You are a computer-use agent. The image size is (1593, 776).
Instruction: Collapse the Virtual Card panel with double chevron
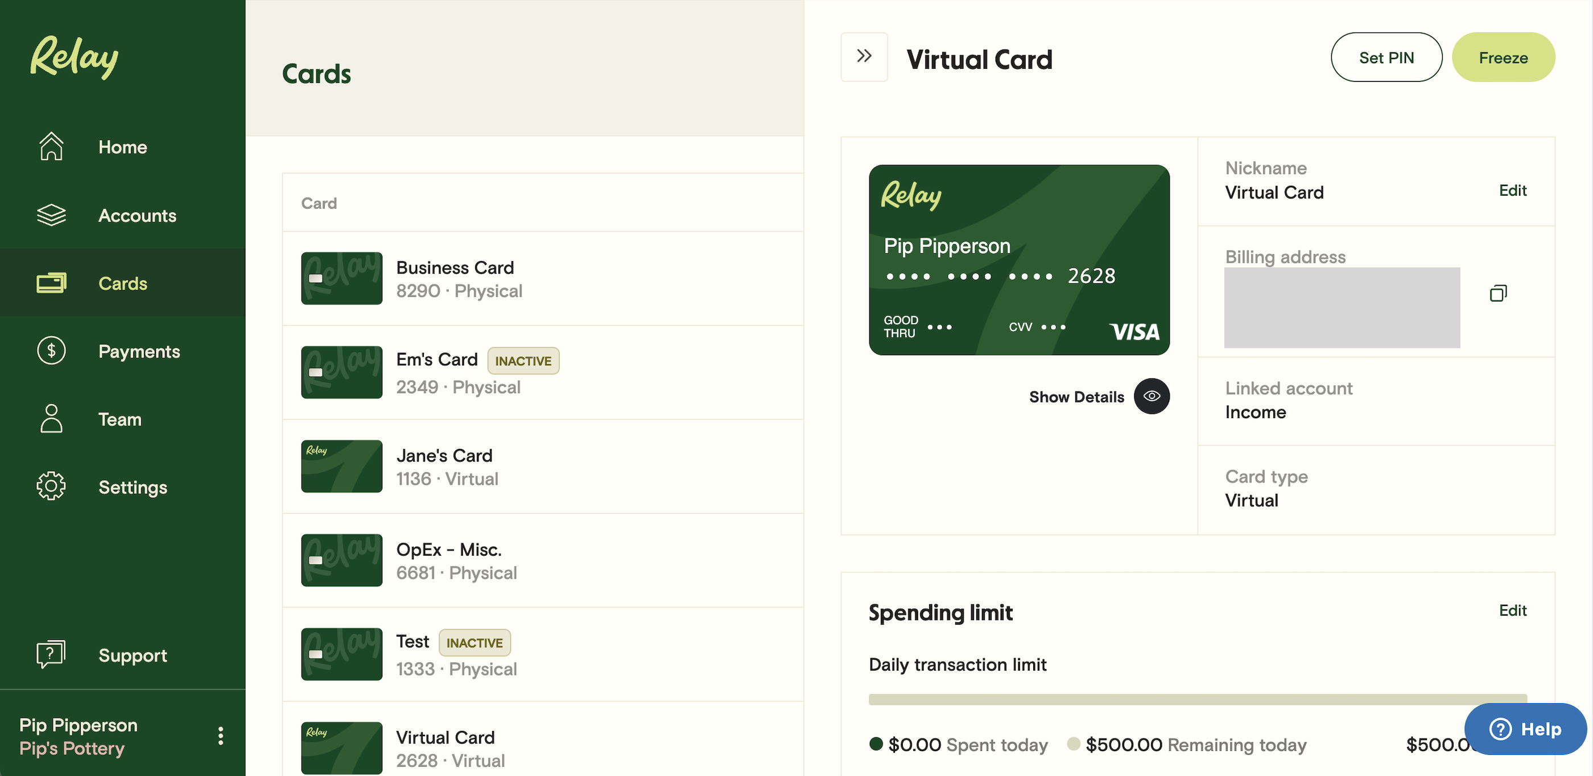864,57
